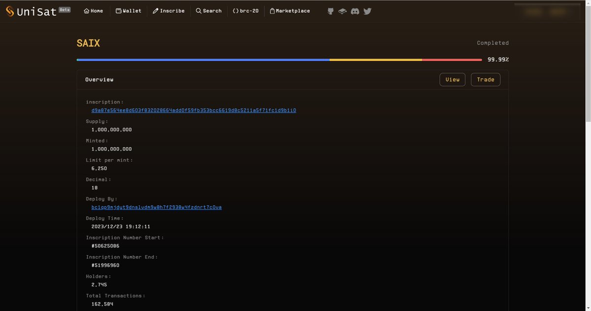Click the Trade button
The image size is (591, 311).
click(486, 79)
